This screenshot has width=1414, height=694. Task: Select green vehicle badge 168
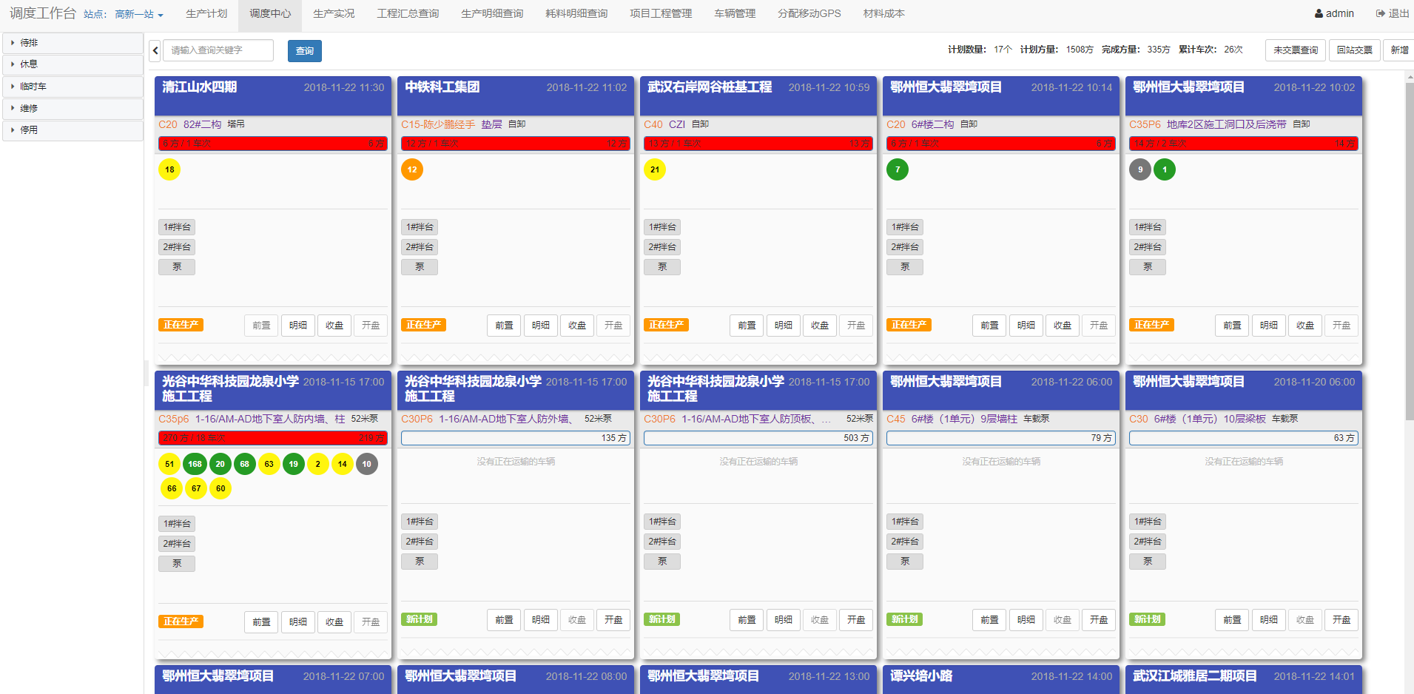pyautogui.click(x=195, y=464)
